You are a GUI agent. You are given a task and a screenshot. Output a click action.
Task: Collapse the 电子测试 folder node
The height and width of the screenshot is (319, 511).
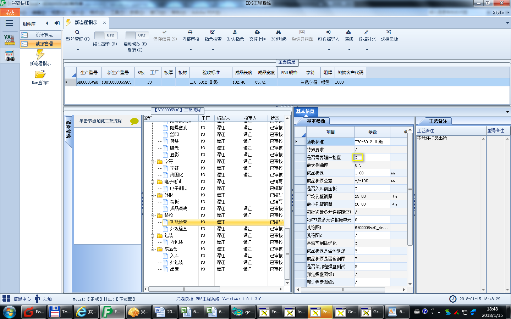153,182
